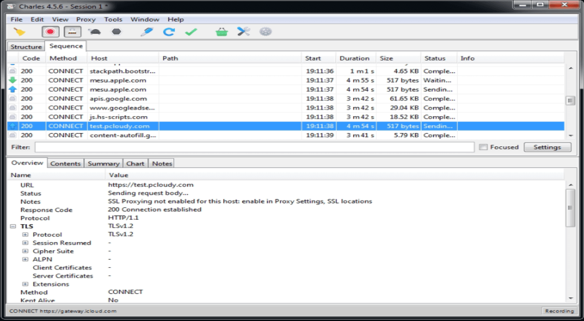
Task: Expand the Extensions node
Action: click(x=26, y=284)
